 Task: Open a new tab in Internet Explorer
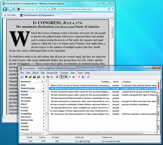[74, 15]
